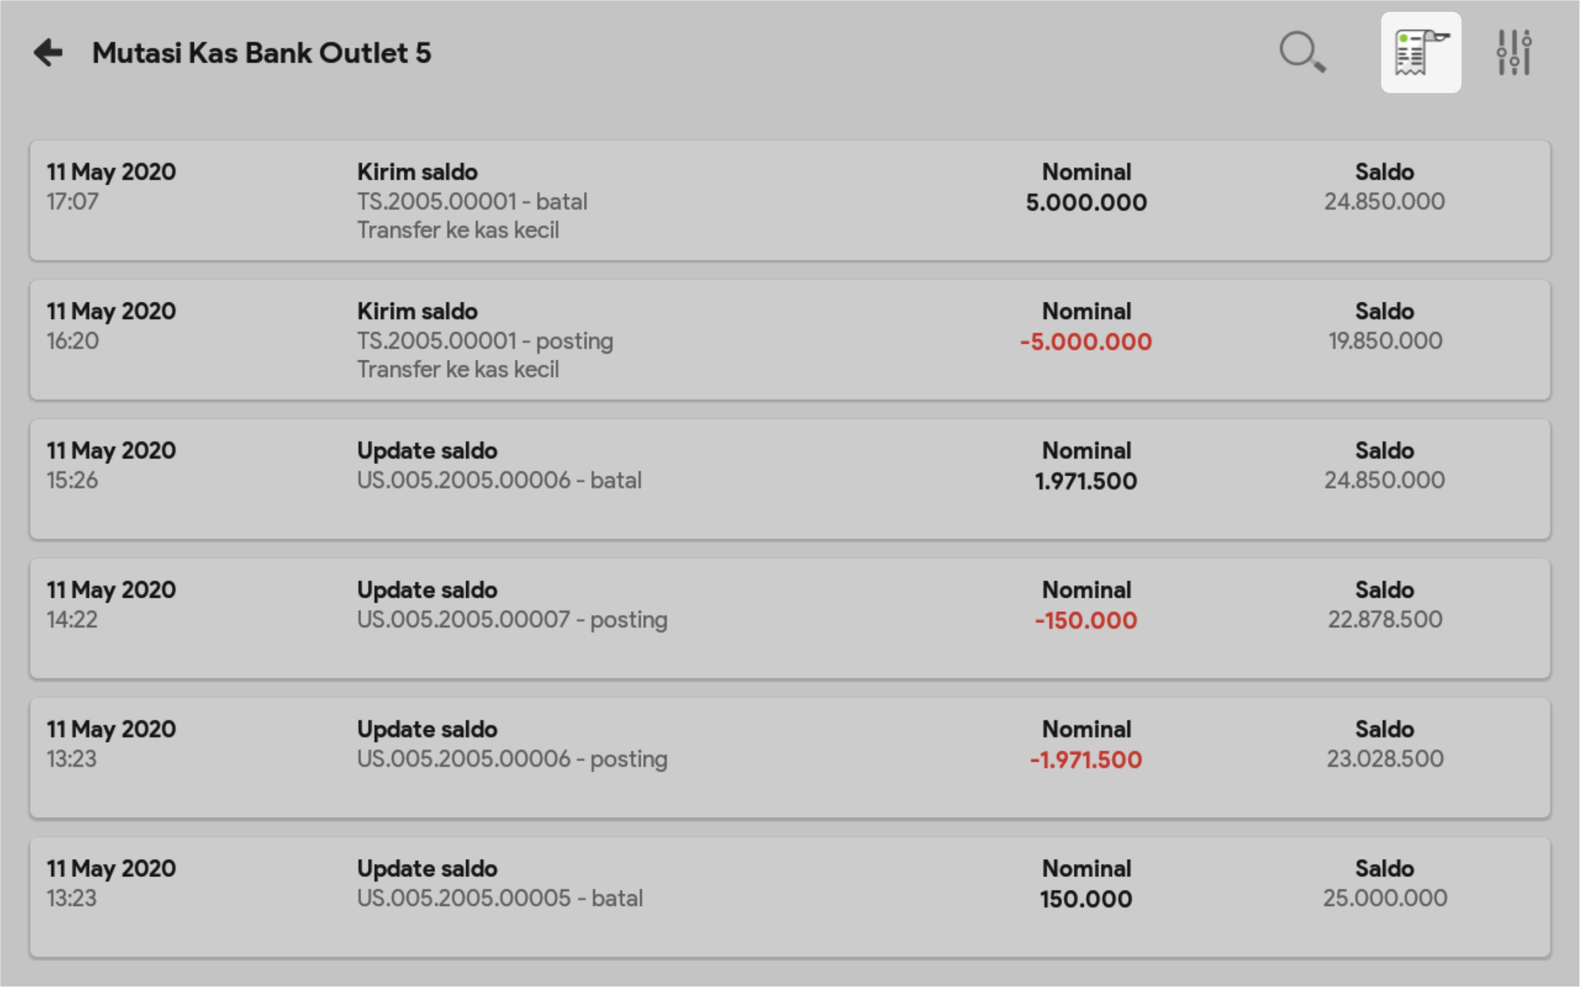Click the red -150.000 nominal amount
Viewport: 1580px width, 987px height.
click(1086, 621)
